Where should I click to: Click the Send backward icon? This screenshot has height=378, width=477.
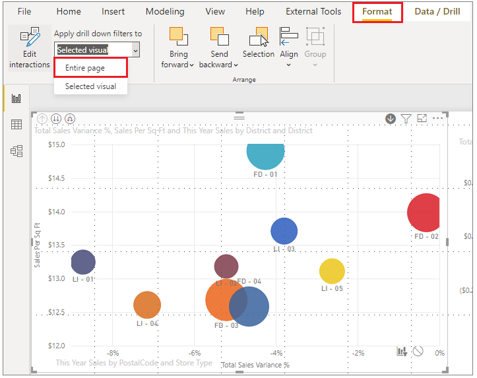(219, 36)
